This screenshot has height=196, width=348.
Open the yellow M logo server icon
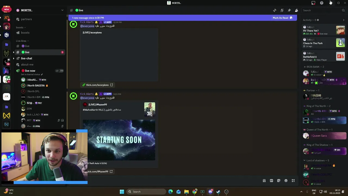point(7,116)
